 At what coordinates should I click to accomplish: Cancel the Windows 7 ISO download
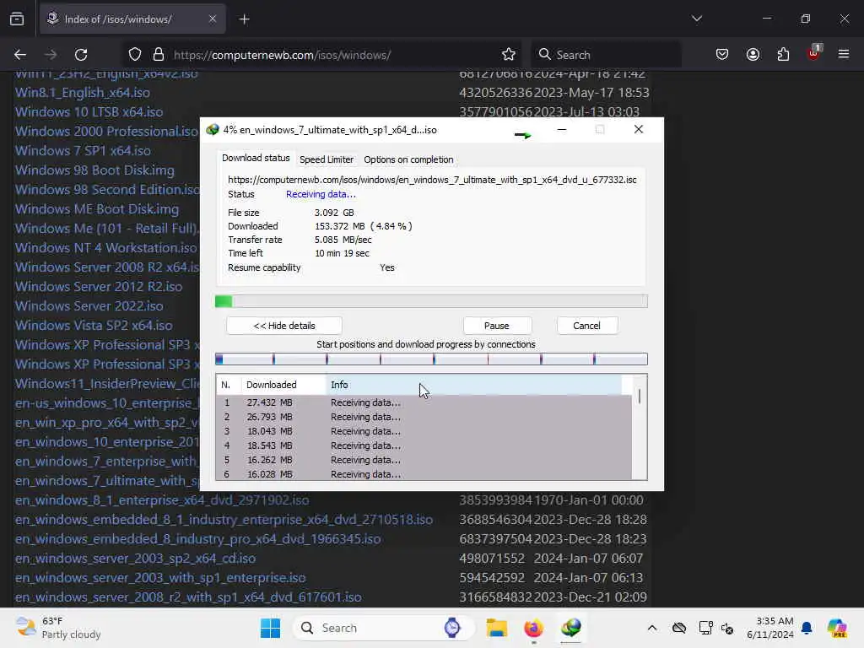click(586, 326)
